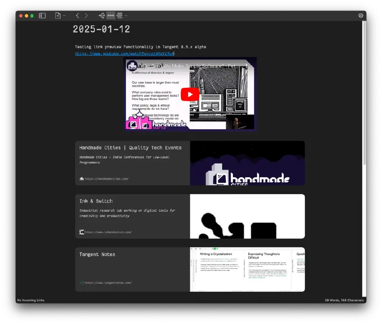Maximize the window with the green button
382x324 pixels.
[32, 16]
